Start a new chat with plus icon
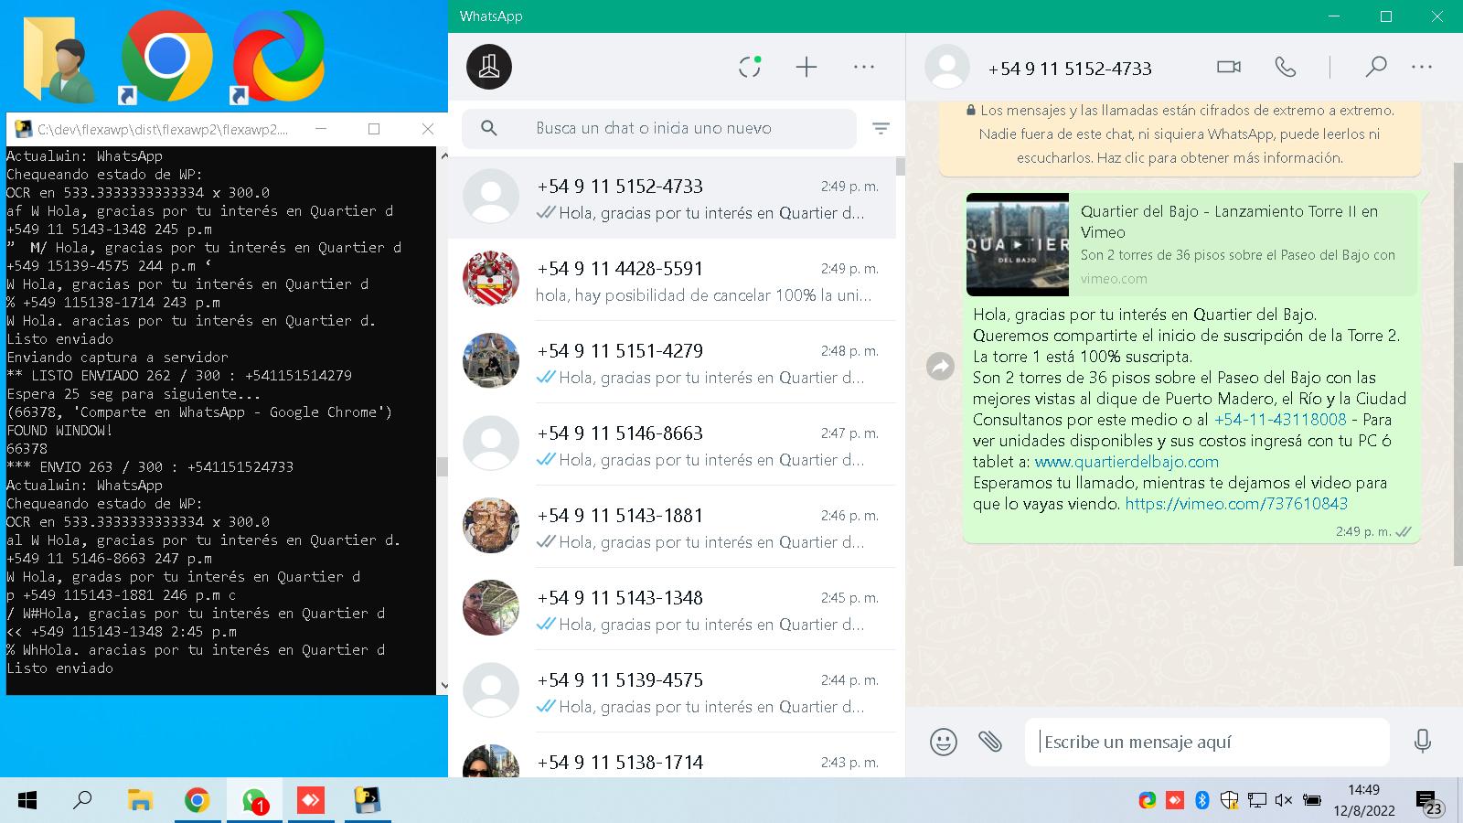1463x823 pixels. pyautogui.click(x=806, y=67)
